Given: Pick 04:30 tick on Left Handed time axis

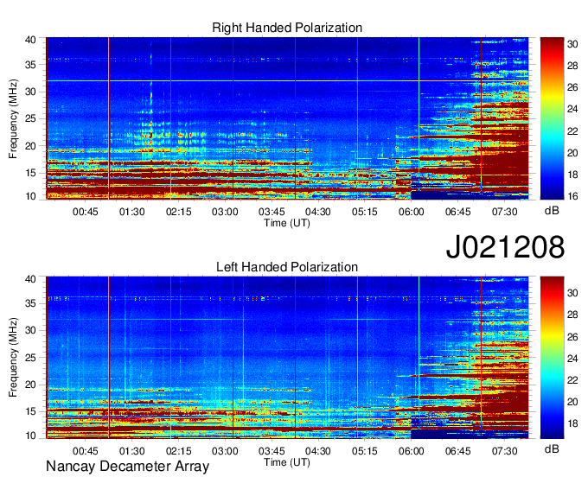Looking at the screenshot, I should (318, 451).
